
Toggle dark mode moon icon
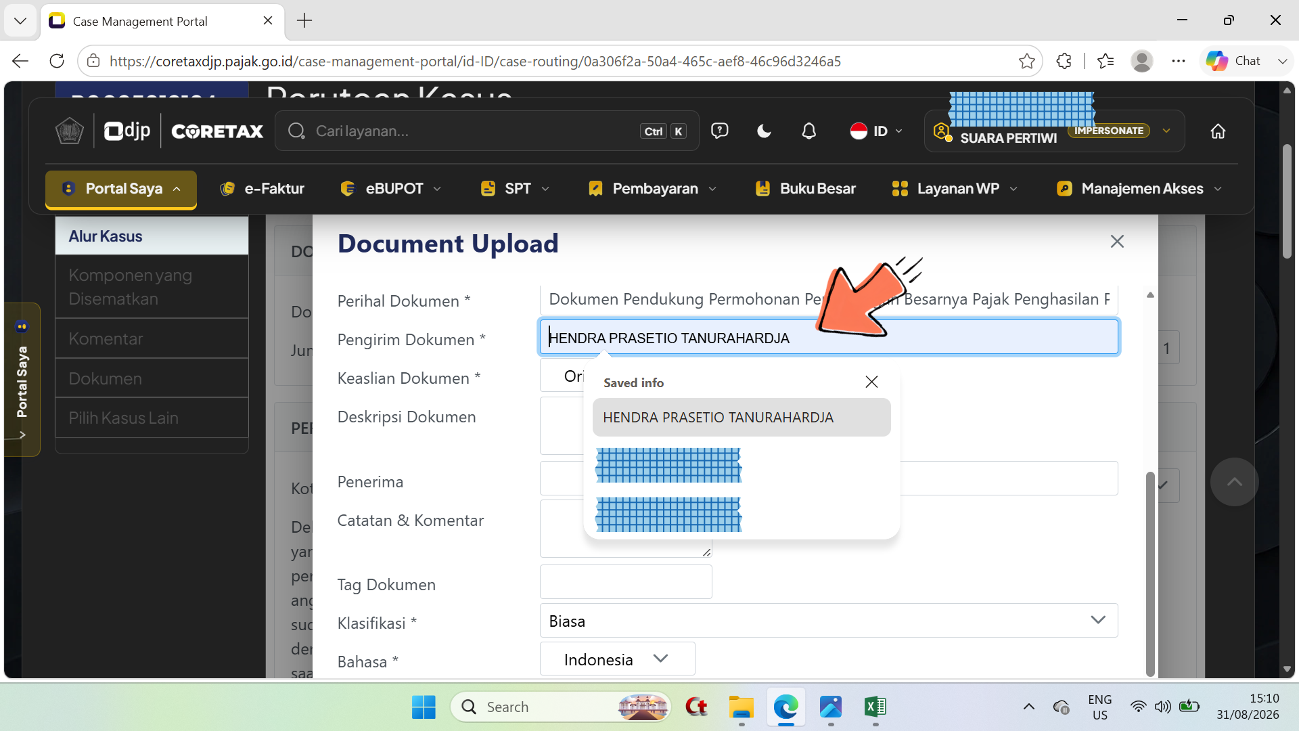[x=764, y=131]
